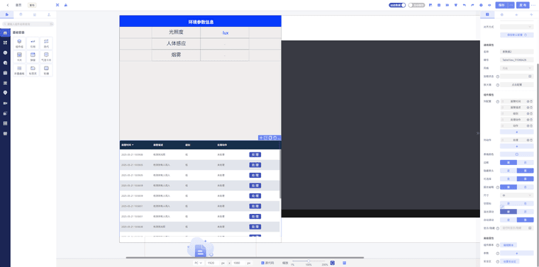This screenshot has height=267, width=539.
Task: Add a column with the 列配置 plus button
Action: (x=516, y=132)
